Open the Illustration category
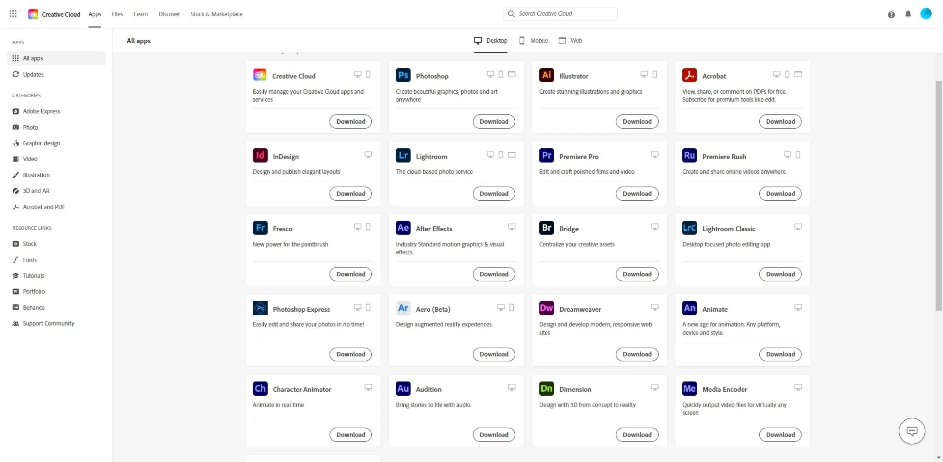This screenshot has width=943, height=462. 56,175
